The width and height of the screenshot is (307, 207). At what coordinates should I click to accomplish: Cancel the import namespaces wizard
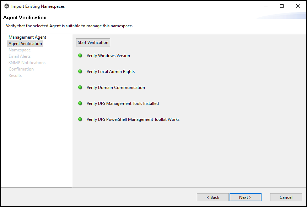tap(286, 197)
